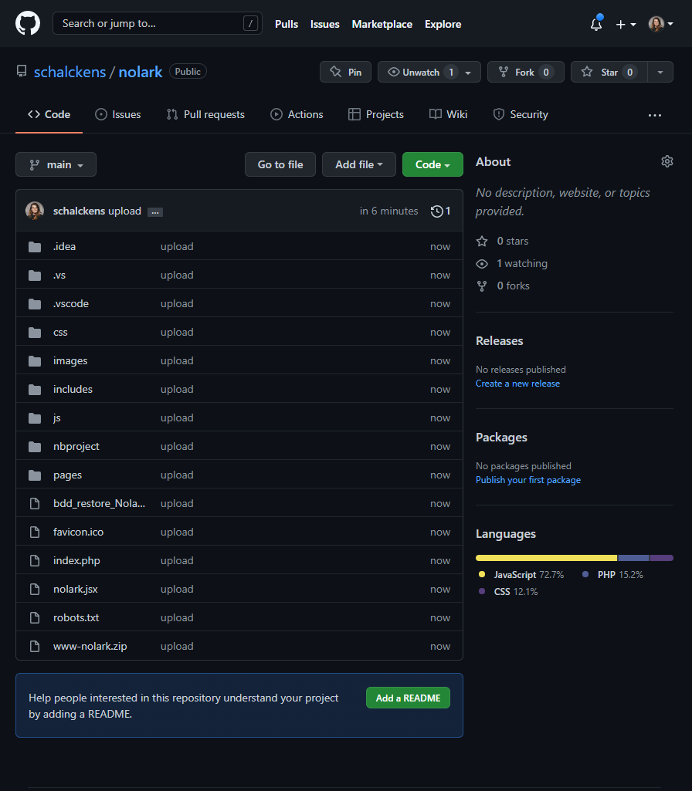Open Pulls in top navigation
Image resolution: width=692 pixels, height=791 pixels.
tap(287, 24)
